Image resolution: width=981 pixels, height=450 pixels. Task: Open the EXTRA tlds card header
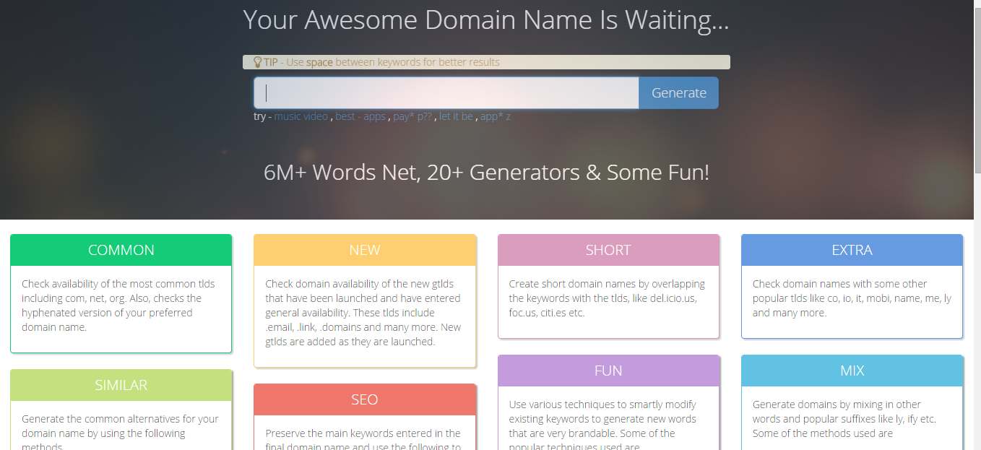pyautogui.click(x=852, y=250)
